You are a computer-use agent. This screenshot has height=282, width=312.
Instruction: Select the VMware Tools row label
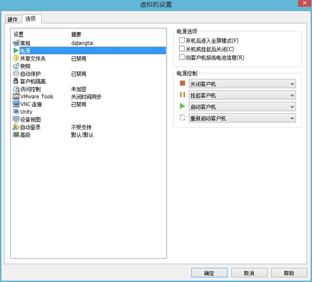[x=37, y=96]
